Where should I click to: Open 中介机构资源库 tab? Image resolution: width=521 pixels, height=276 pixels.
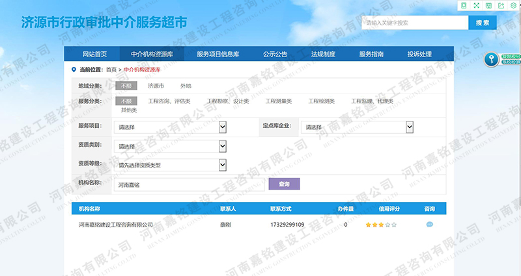(152, 54)
